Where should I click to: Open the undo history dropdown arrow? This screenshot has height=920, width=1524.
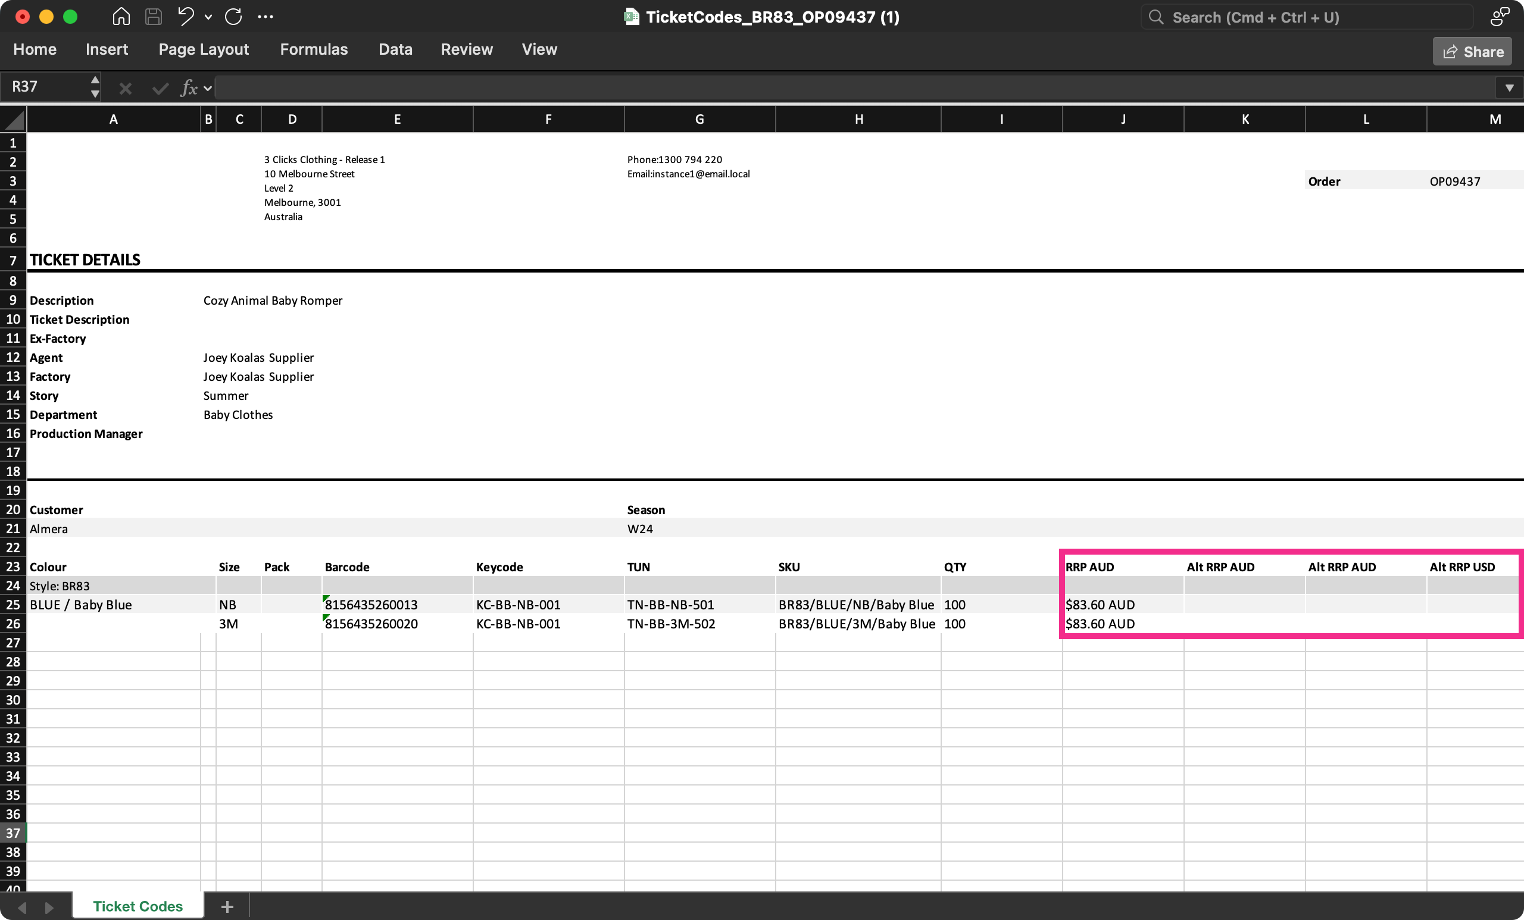[x=208, y=17]
